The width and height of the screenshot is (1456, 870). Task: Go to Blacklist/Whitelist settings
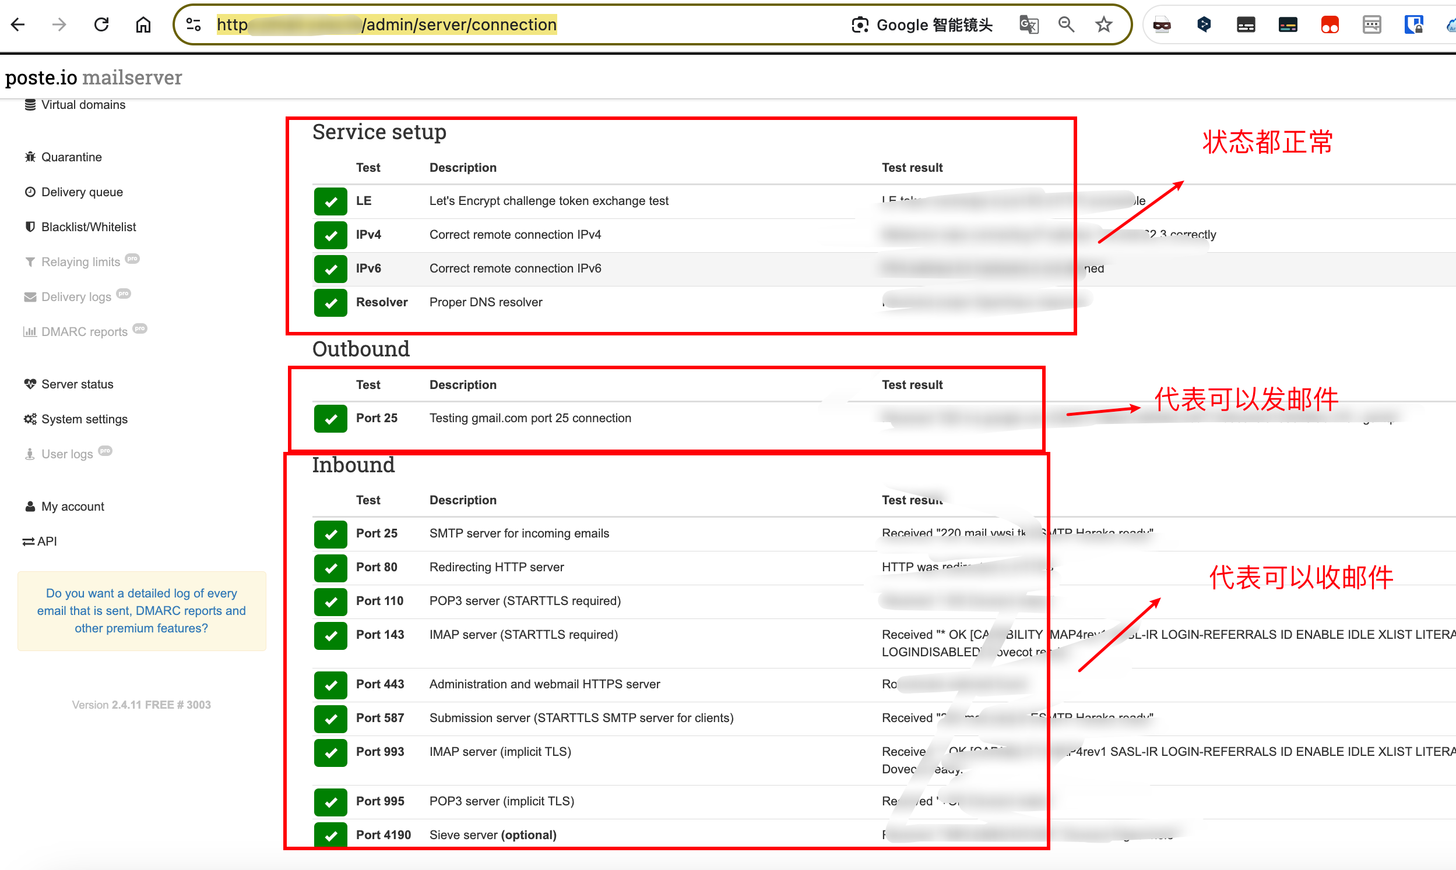[88, 227]
